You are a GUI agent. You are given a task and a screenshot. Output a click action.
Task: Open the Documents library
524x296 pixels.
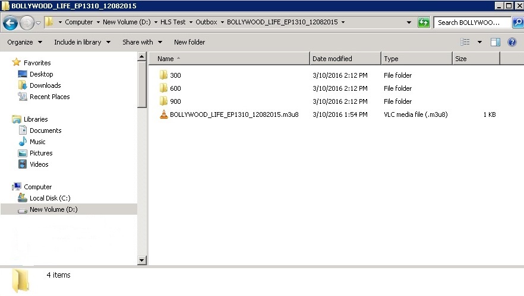[45, 131]
